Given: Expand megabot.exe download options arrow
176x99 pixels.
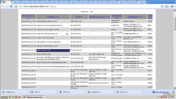Looking at the screenshot, I should pos(28,92).
